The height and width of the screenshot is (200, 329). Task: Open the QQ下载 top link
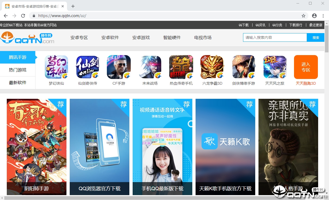[x=244, y=25]
